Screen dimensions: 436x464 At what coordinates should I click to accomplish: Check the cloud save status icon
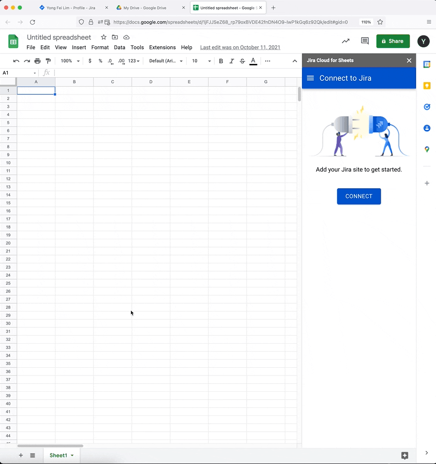point(126,37)
